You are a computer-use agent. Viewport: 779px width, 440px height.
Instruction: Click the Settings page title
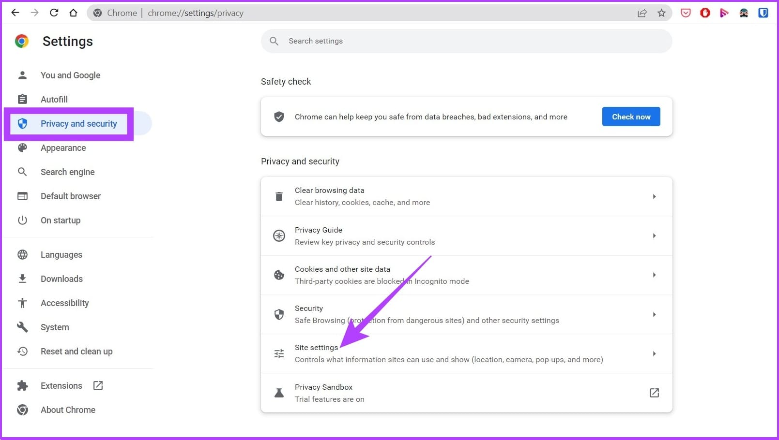point(68,42)
